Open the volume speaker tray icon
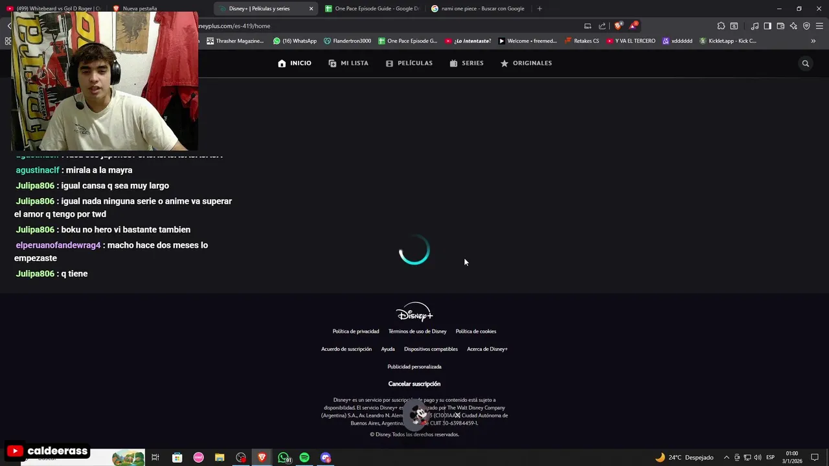Screen dimensions: 829x466 [757, 458]
